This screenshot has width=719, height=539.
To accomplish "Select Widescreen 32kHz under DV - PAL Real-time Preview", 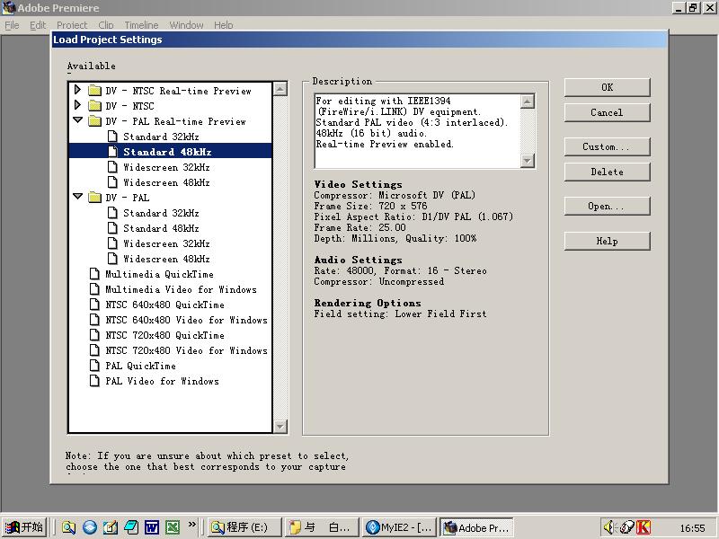I will pyautogui.click(x=166, y=167).
